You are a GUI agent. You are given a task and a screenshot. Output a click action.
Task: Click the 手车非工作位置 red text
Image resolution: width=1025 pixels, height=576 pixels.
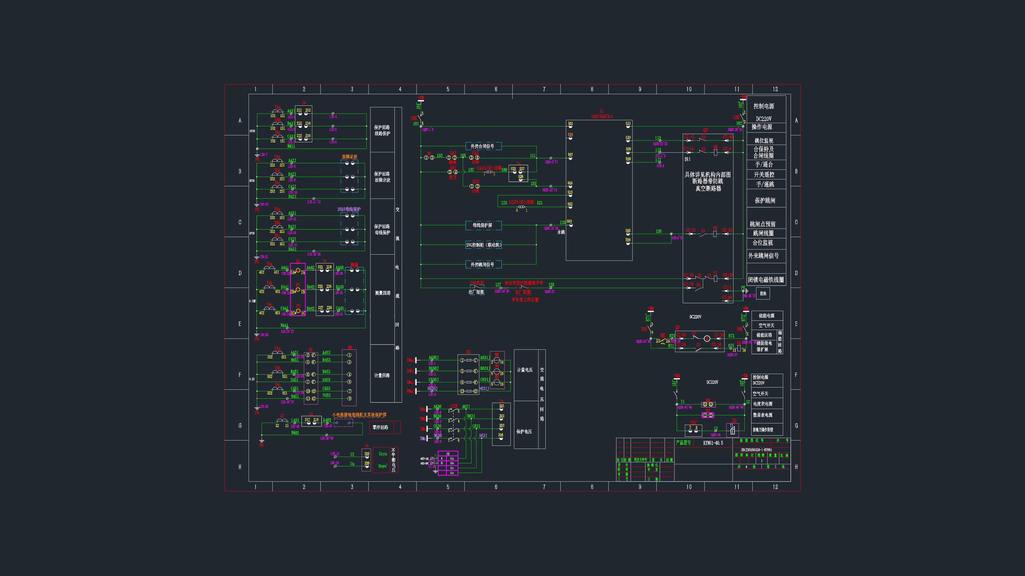click(525, 300)
